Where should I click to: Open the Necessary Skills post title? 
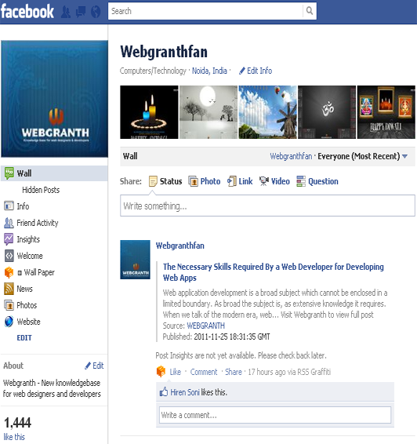tap(274, 272)
